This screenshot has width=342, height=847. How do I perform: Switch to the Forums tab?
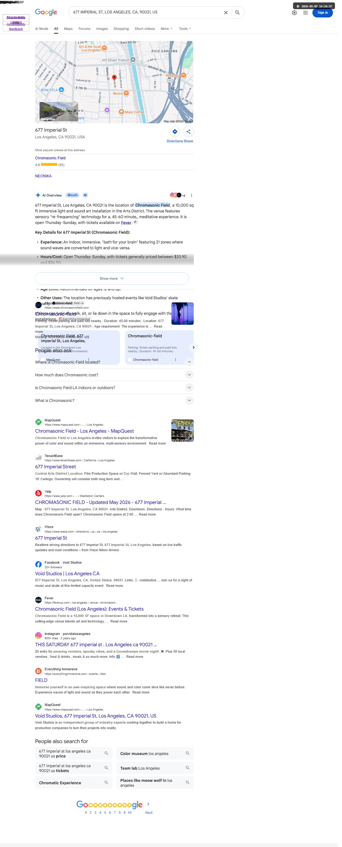pyautogui.click(x=84, y=29)
